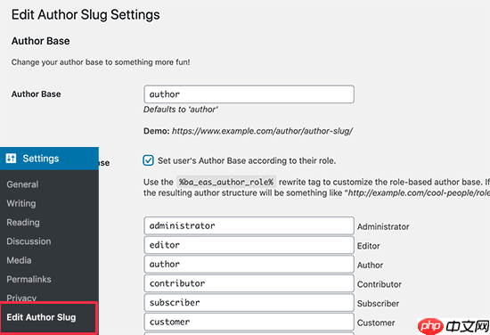Open Privacy settings item

[x=21, y=298]
